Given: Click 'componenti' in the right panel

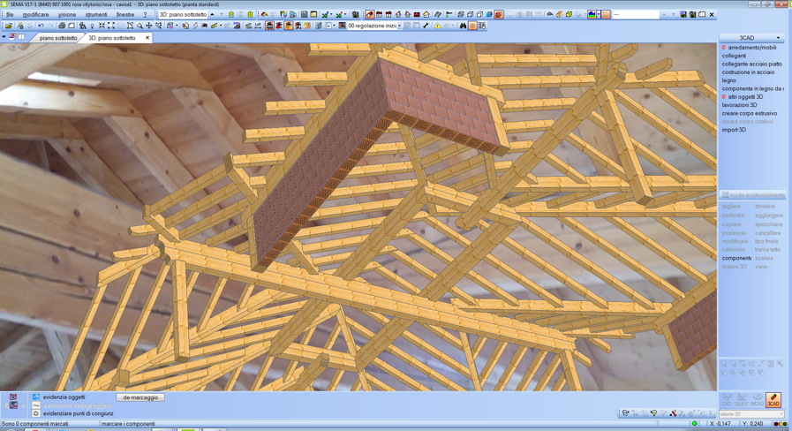Looking at the screenshot, I should pyautogui.click(x=736, y=258).
